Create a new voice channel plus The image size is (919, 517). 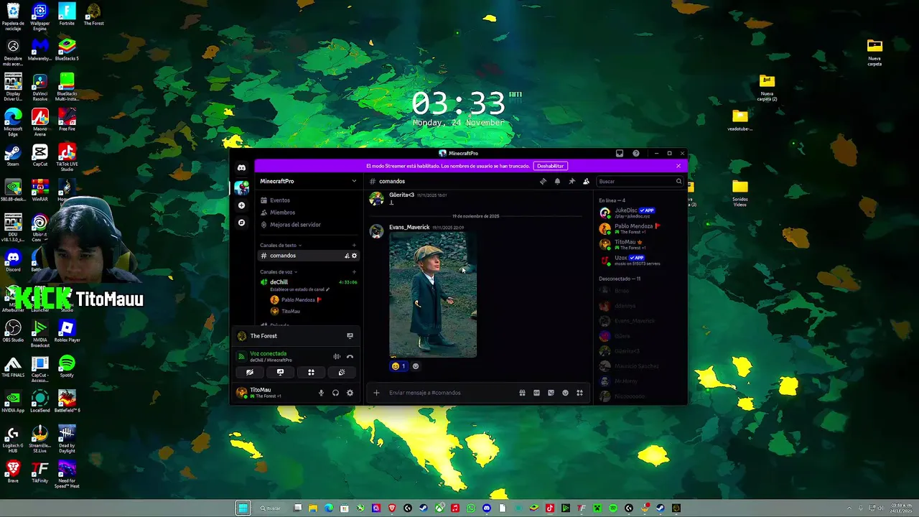pos(354,272)
